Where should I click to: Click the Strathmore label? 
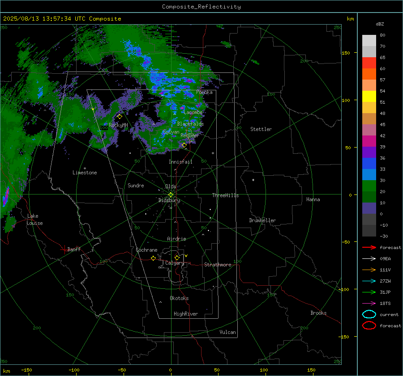click(218, 265)
